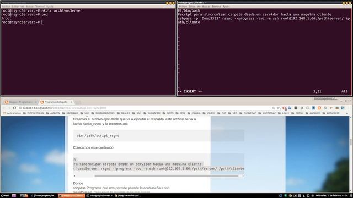Image resolution: width=353 pixels, height=198 pixels.
Task: Close the Blogger browser tab
Action: coord(35,102)
